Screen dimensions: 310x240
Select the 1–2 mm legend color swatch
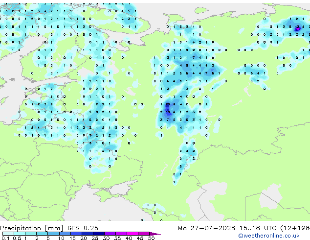(31, 234)
